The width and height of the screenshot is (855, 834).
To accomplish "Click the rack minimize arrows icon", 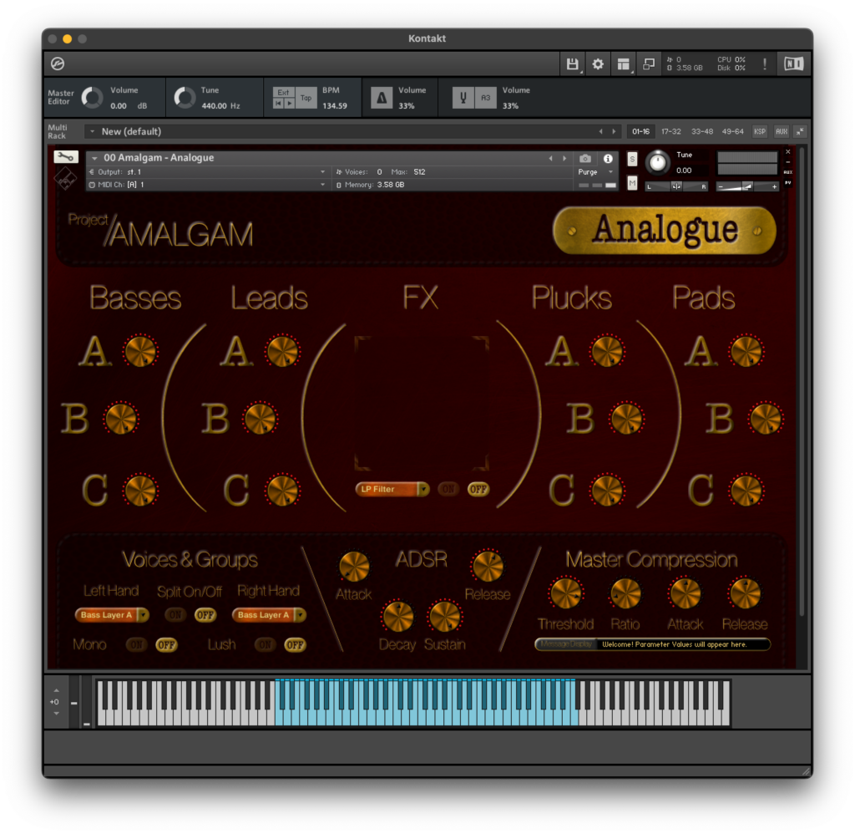I will (x=799, y=131).
